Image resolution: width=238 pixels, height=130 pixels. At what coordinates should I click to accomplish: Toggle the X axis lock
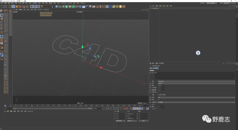pos(31,7)
